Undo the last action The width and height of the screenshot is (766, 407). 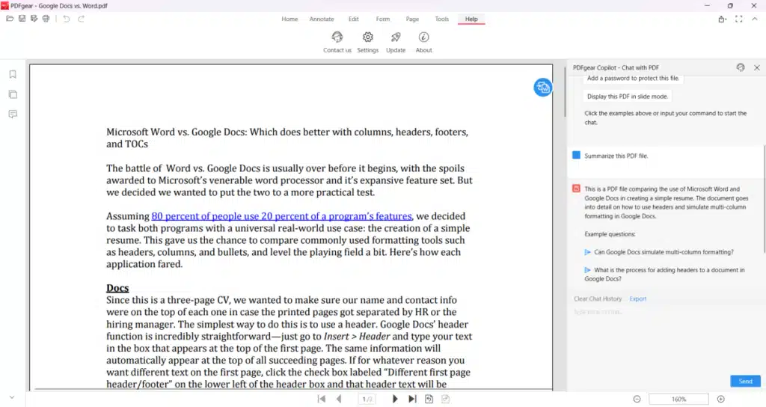(x=67, y=19)
